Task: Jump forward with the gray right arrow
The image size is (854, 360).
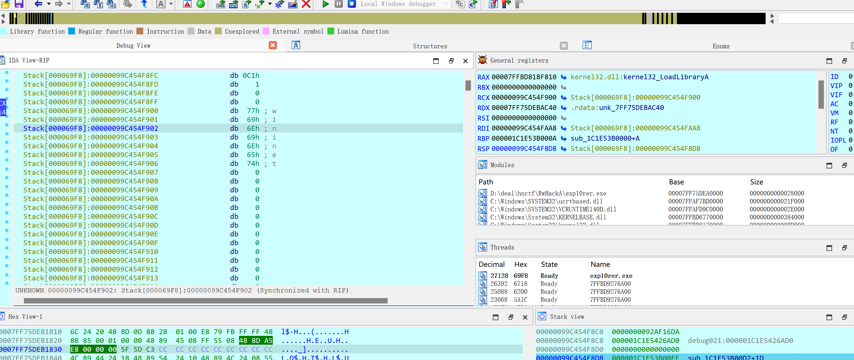Action: (59, 4)
